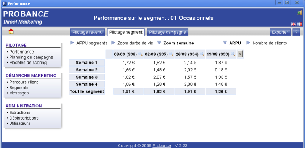
Task: Follow the Probance link in footer
Action: [x=162, y=146]
